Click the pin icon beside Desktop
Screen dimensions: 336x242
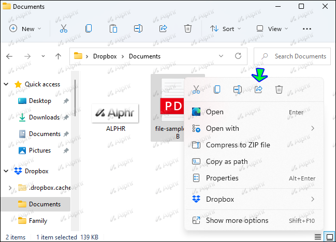[66, 101]
